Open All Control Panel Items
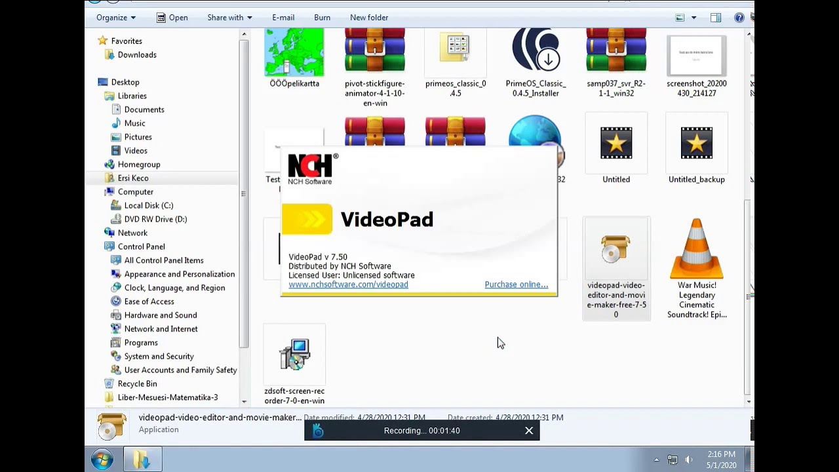The image size is (839, 472). pyautogui.click(x=164, y=261)
